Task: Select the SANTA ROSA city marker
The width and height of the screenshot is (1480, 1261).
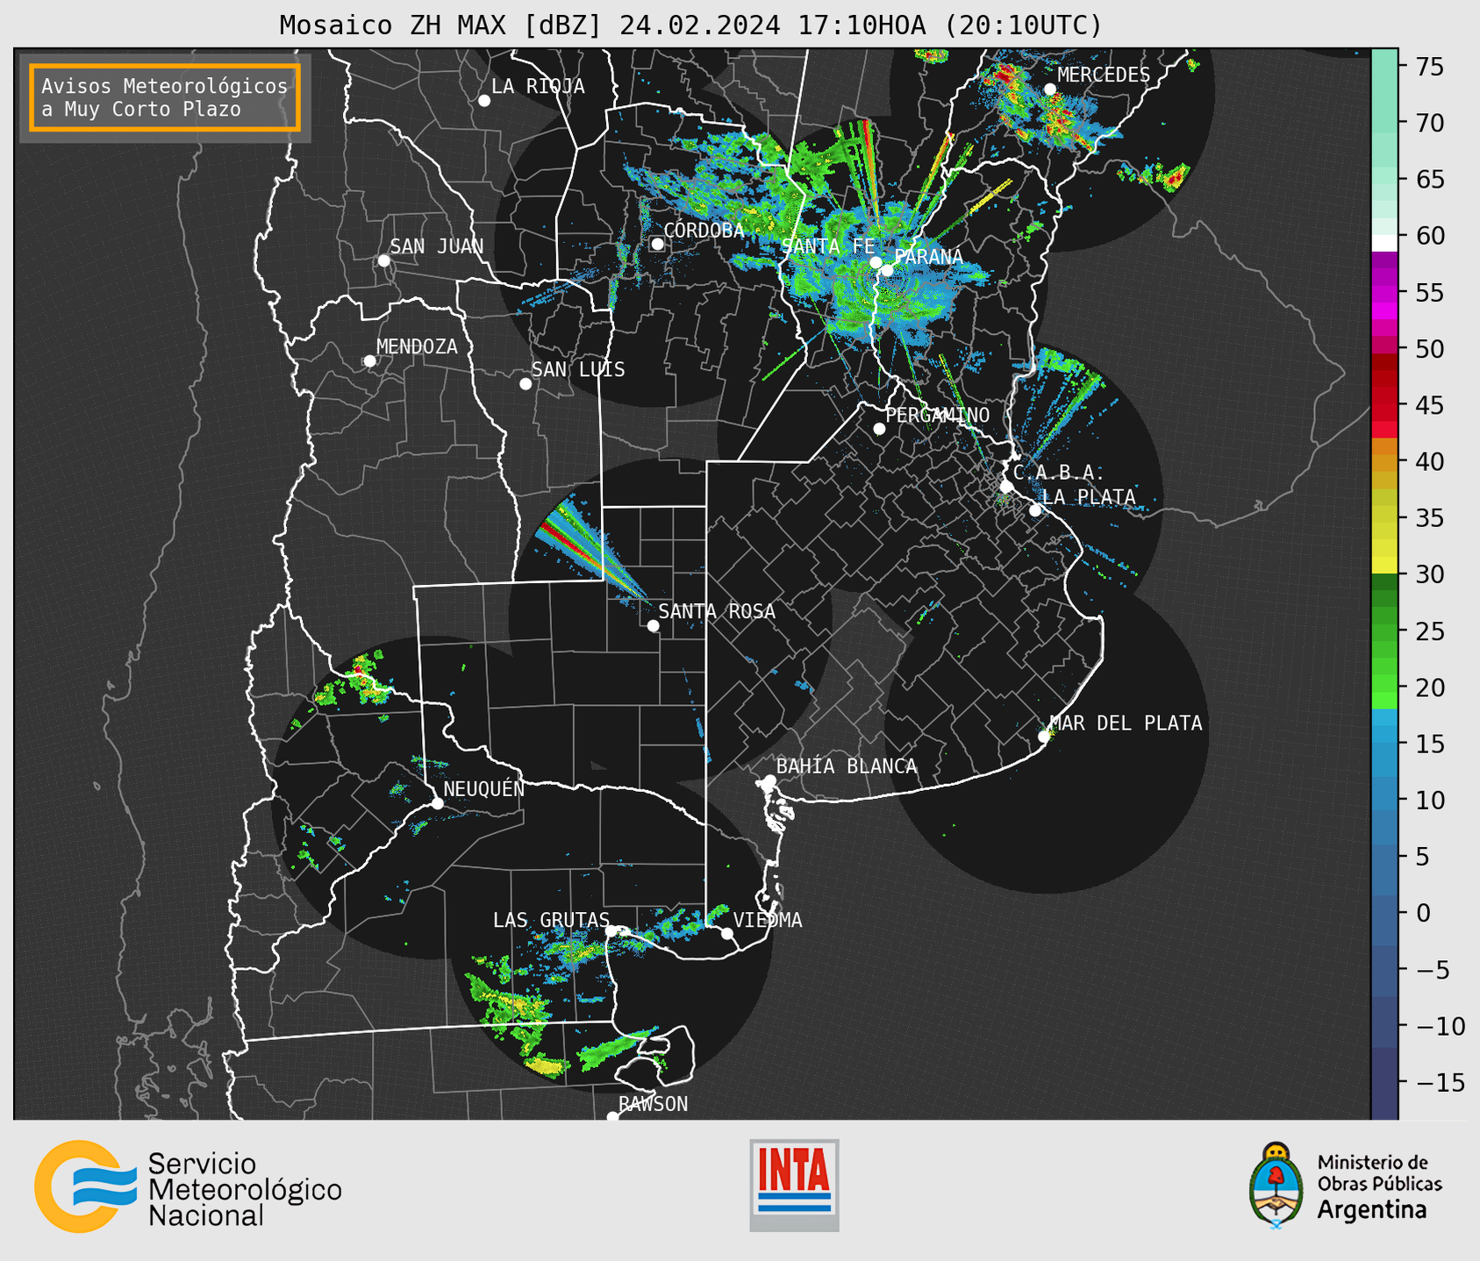Action: (653, 626)
